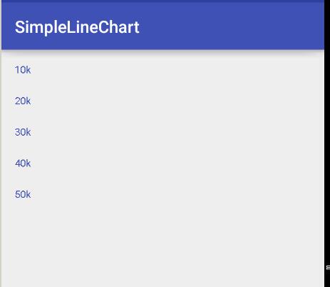
Task: Click the blue app bar right of title
Action: (x=232, y=26)
